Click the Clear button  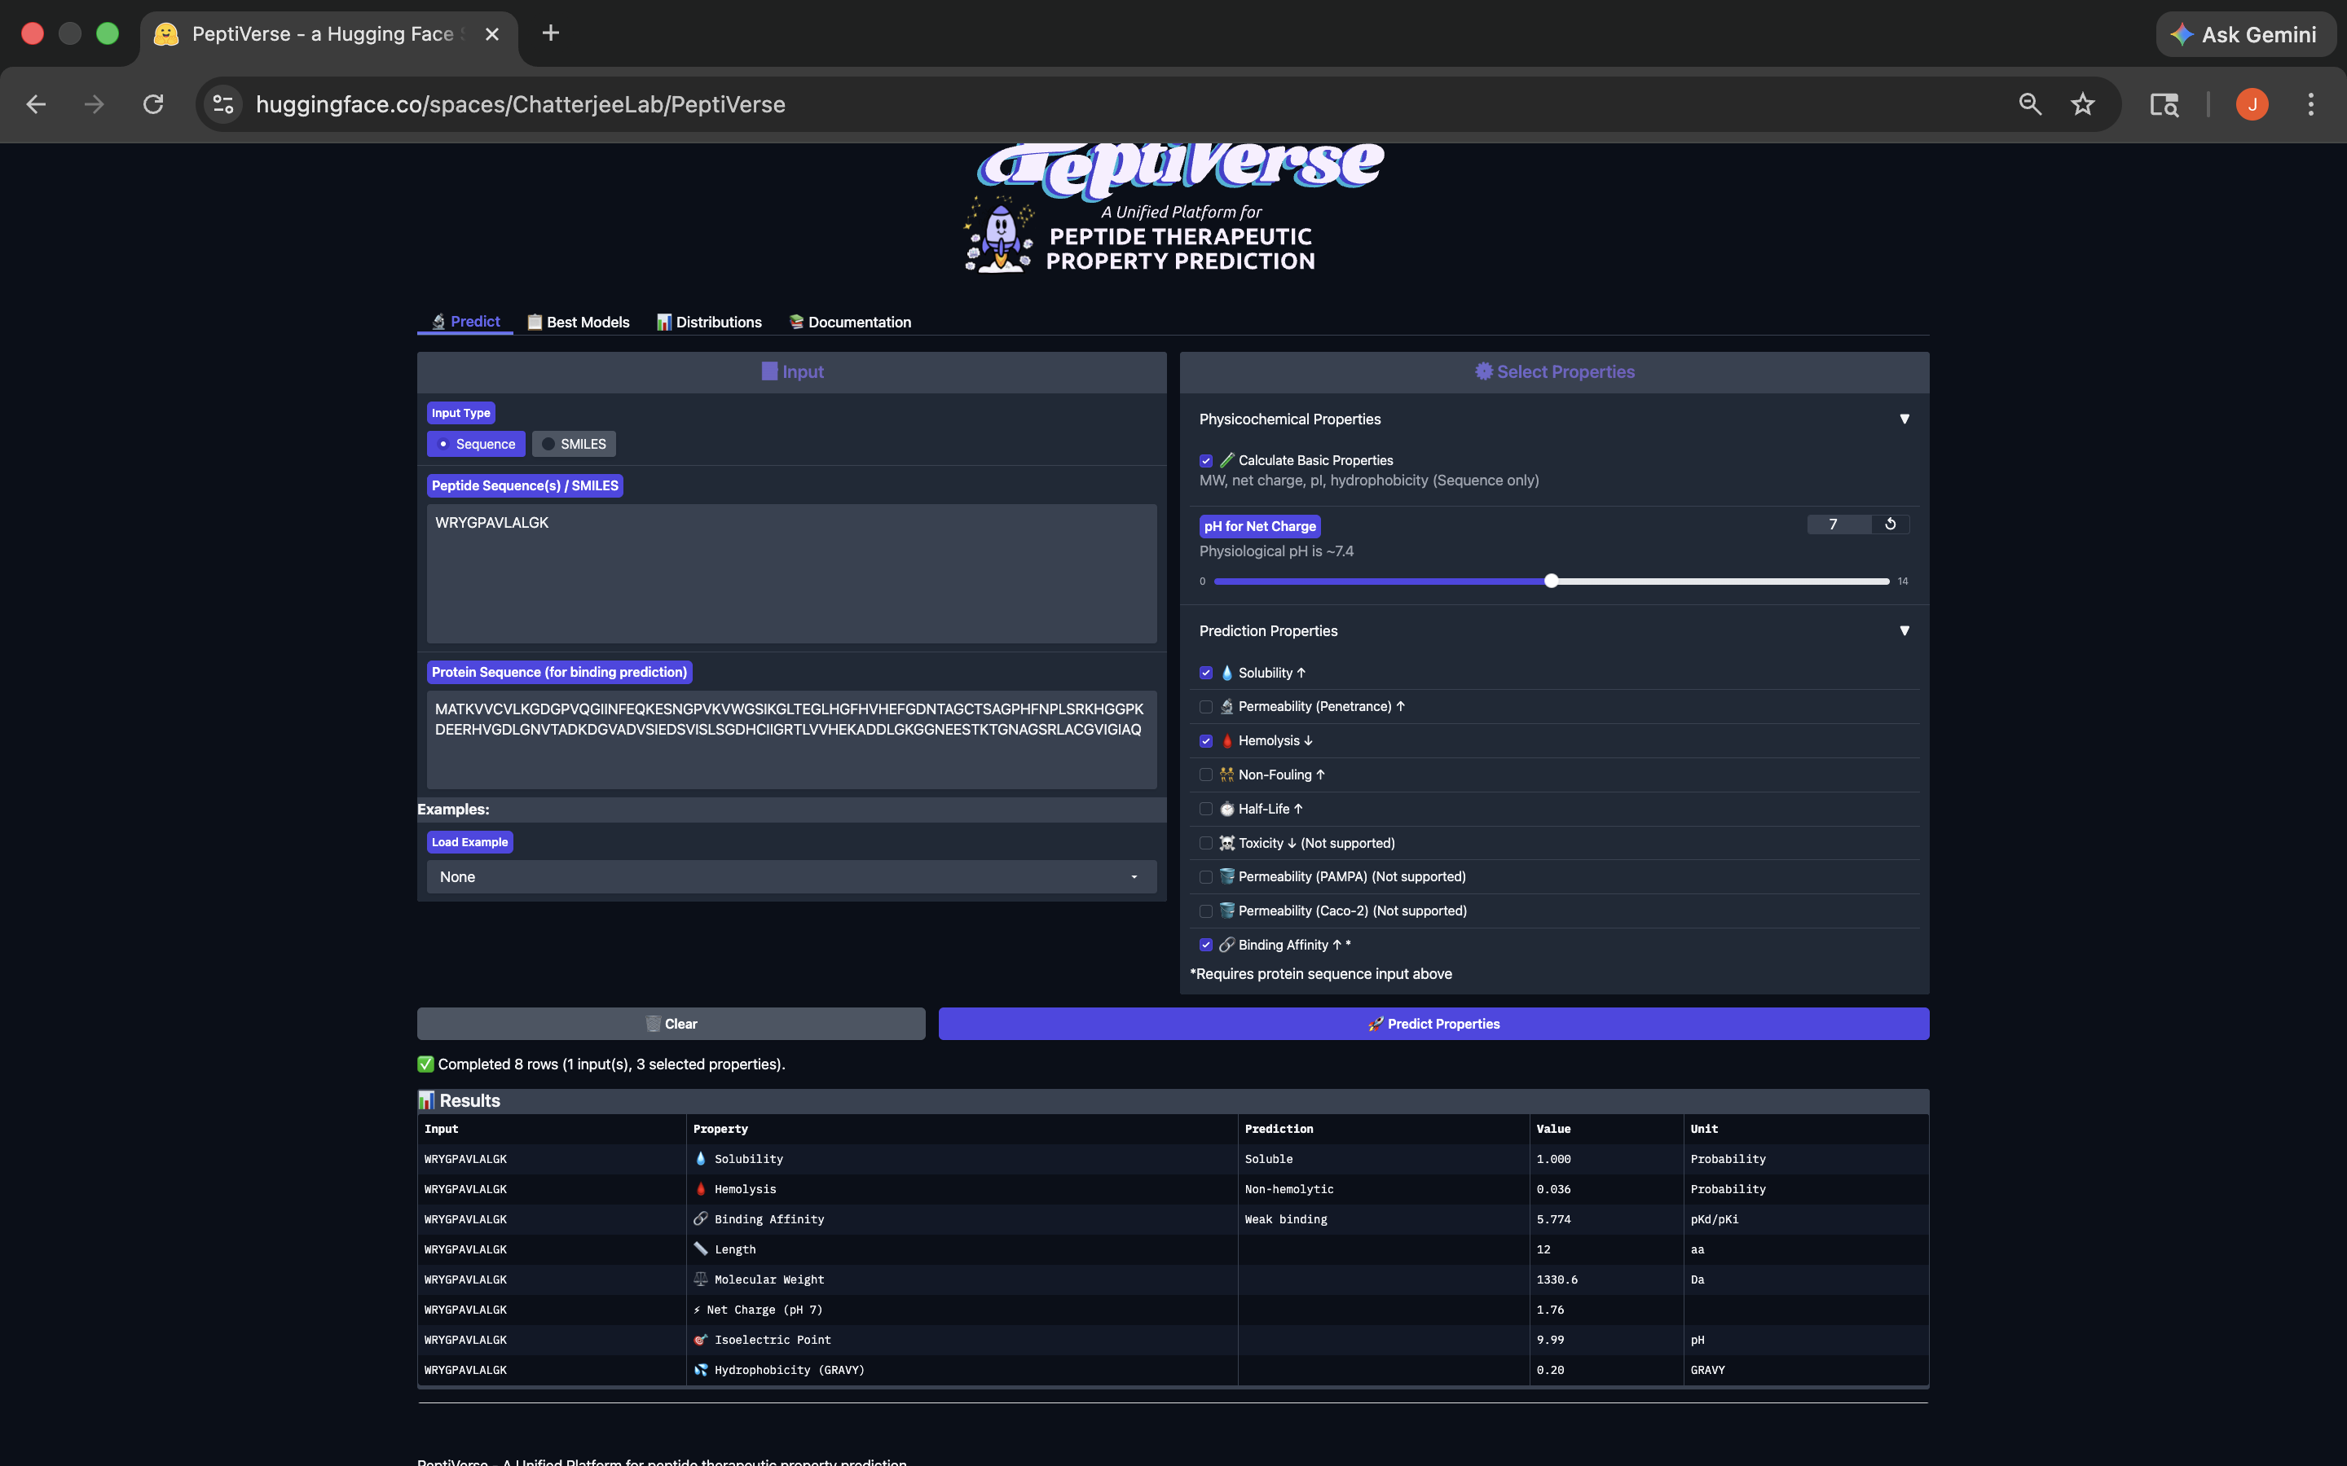tap(672, 1024)
